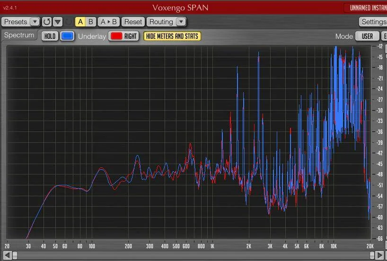Open the undo history dropdown arrow
The image size is (387, 261).
(58, 22)
